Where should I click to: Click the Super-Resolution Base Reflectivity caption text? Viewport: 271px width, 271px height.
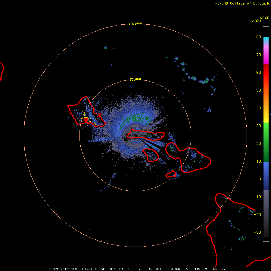137,269
